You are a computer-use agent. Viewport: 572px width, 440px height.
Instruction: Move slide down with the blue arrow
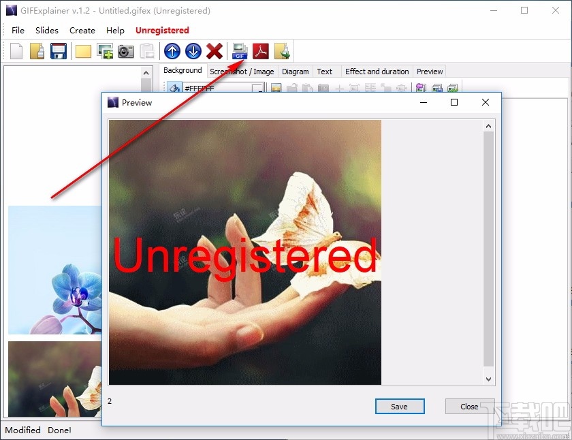(x=193, y=51)
